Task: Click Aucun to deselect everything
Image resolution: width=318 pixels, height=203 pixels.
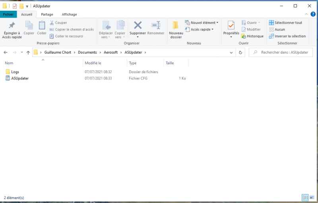Action: 277,29
